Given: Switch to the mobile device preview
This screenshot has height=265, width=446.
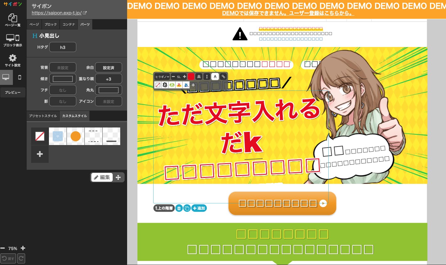Looking at the screenshot, I should coord(20,77).
